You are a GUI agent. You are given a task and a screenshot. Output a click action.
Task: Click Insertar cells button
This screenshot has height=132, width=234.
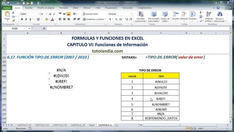(175, 16)
